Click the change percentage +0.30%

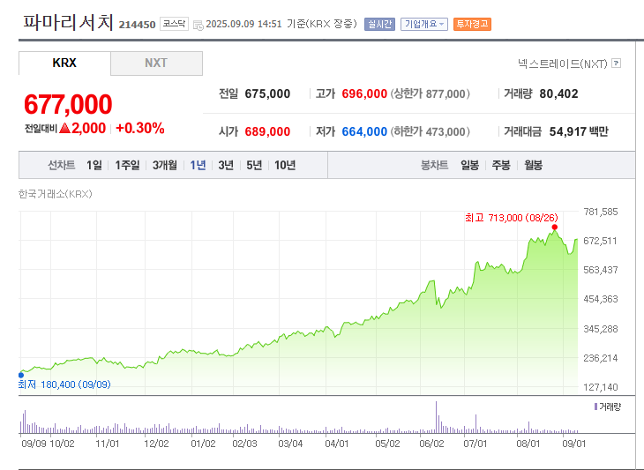point(140,128)
